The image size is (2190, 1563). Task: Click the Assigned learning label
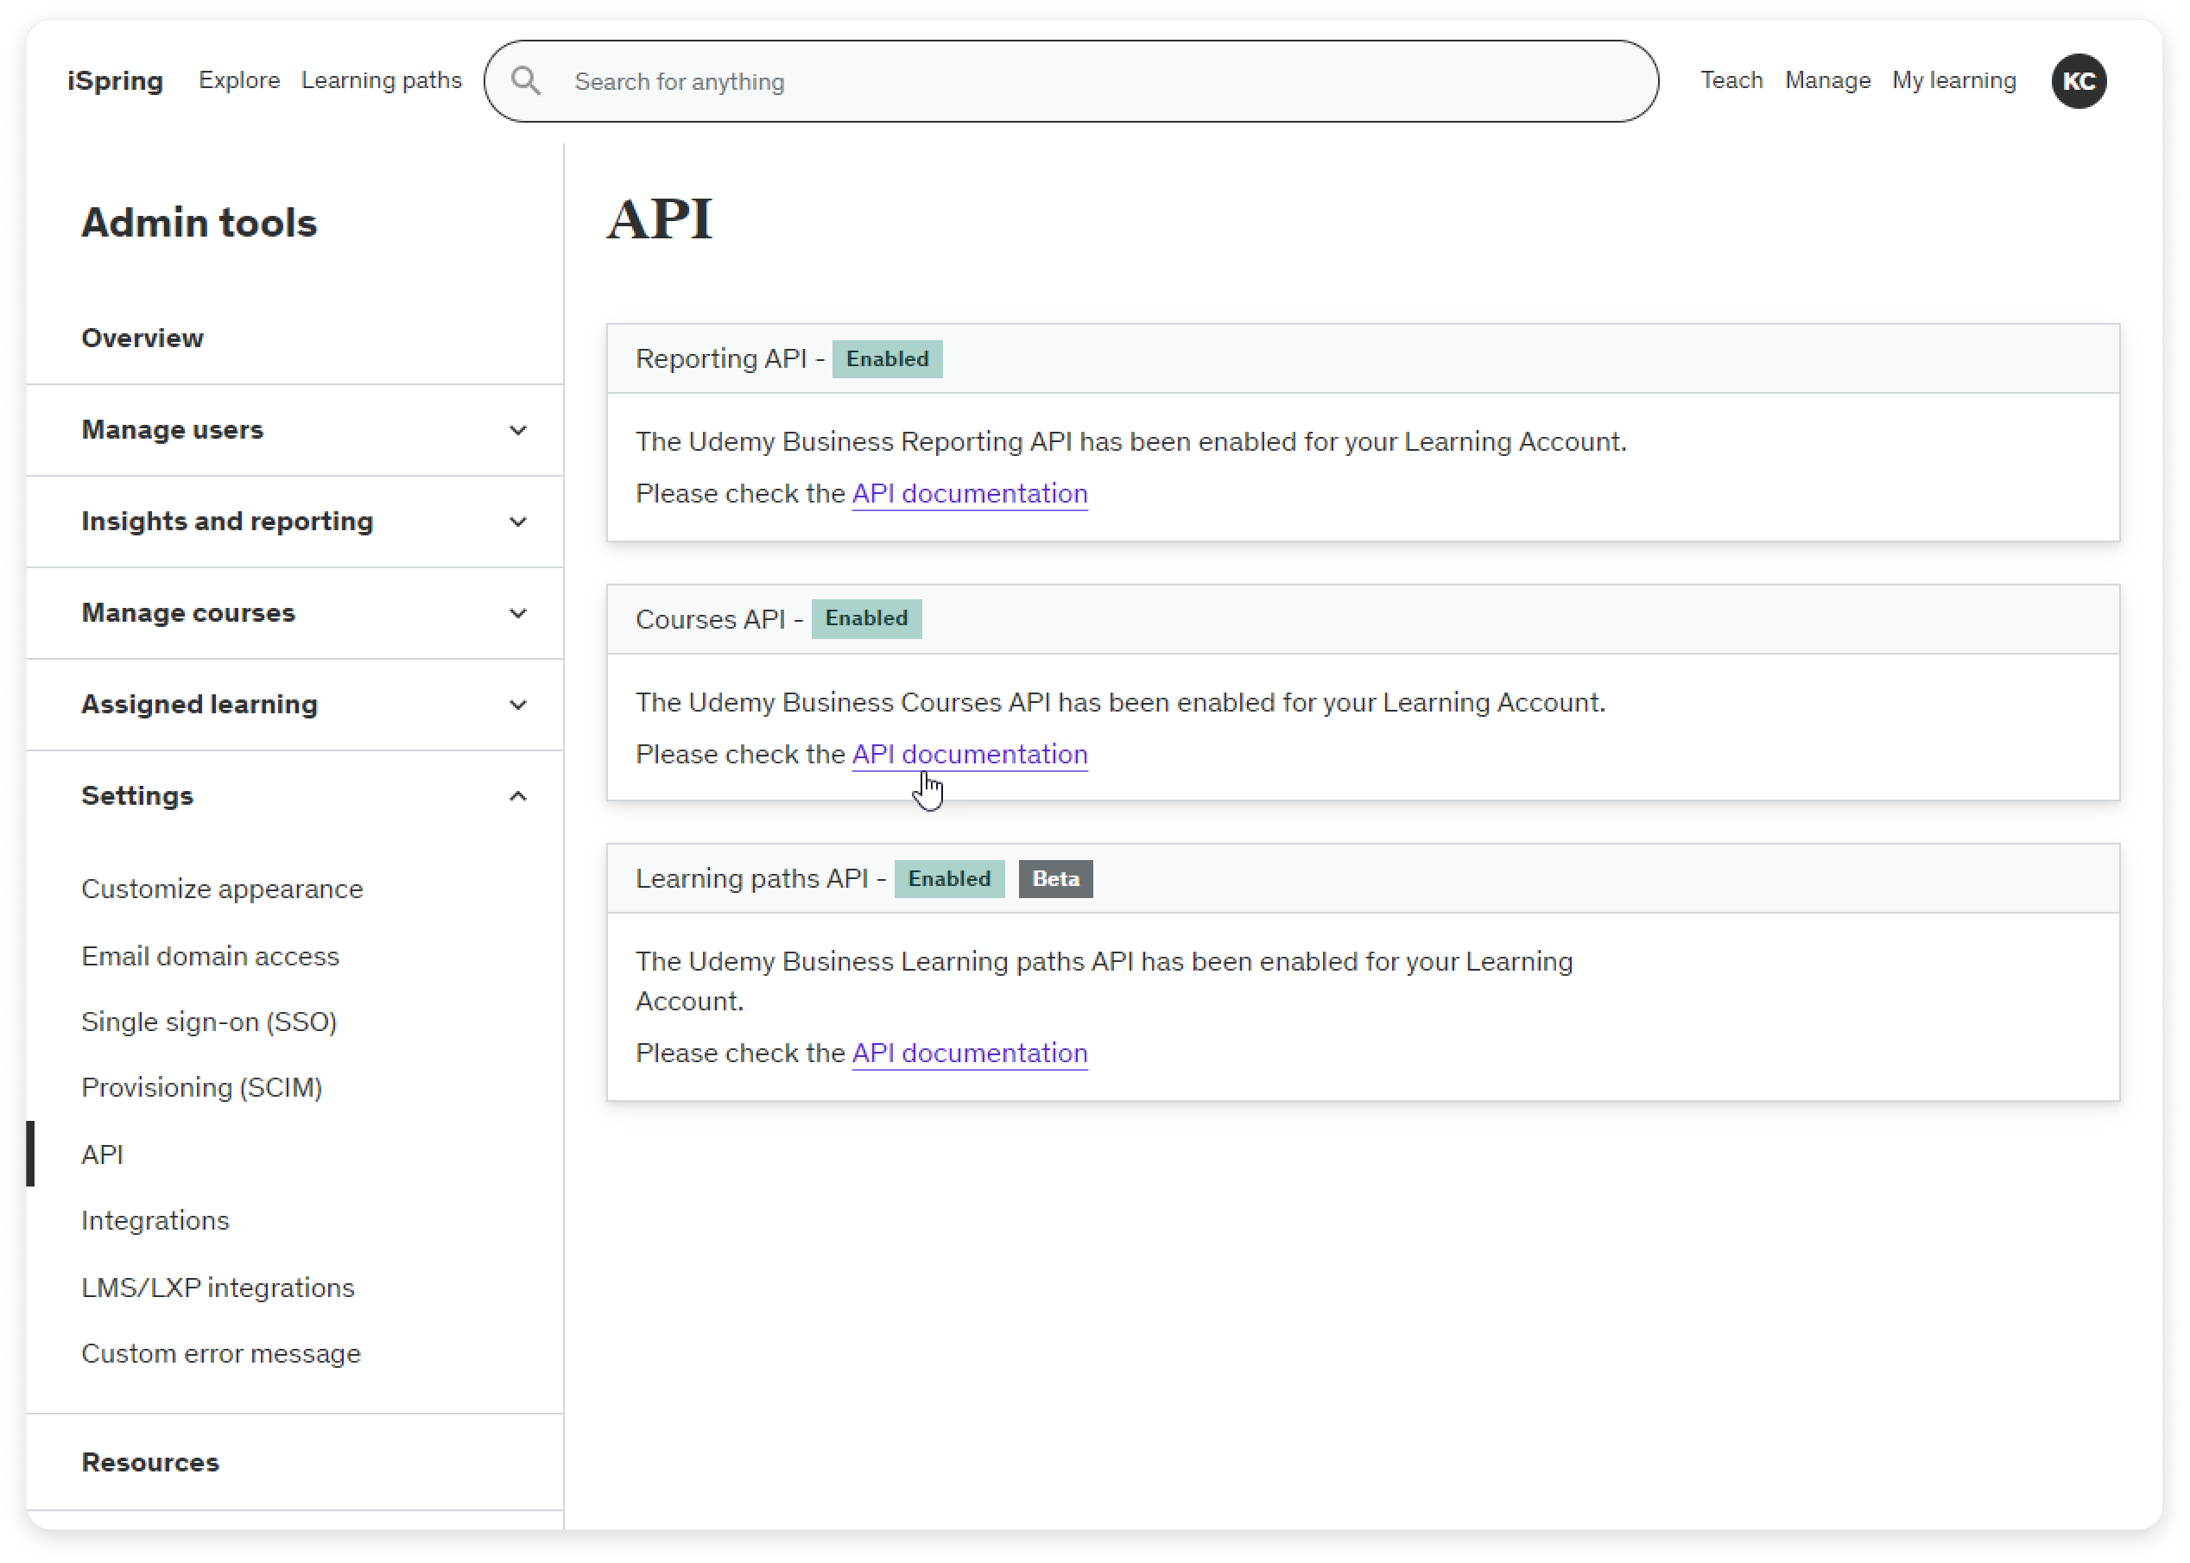tap(199, 705)
